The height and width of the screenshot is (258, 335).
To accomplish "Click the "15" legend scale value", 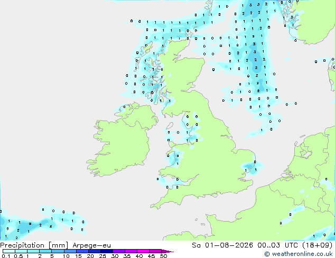I will pyautogui.click(x=78, y=256).
